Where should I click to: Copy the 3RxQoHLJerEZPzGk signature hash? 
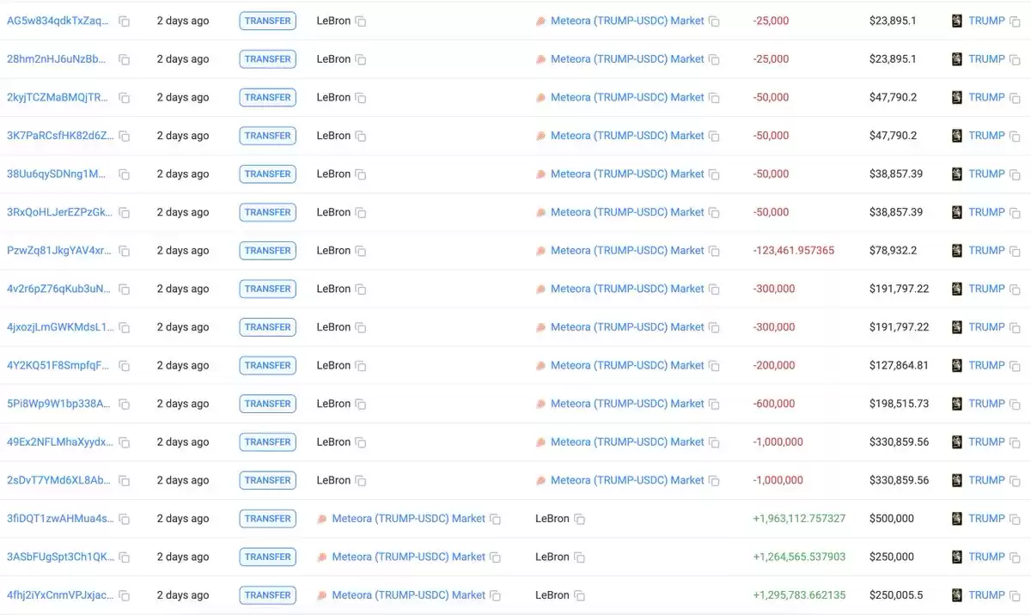point(125,212)
